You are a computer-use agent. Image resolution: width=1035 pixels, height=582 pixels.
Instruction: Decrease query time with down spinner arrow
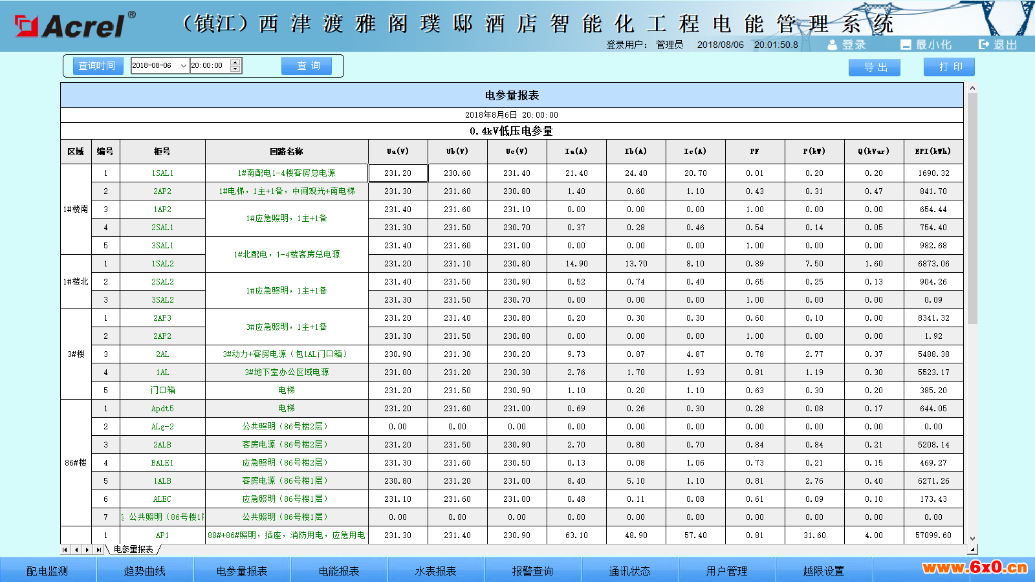(235, 69)
